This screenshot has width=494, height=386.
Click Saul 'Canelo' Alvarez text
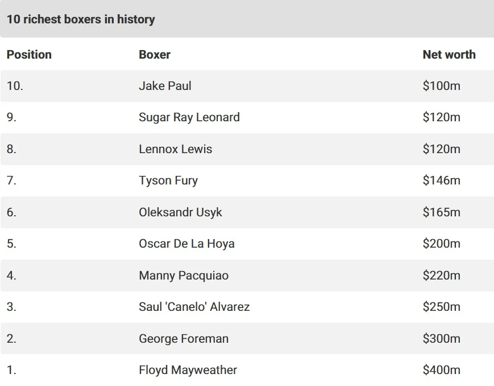(194, 307)
